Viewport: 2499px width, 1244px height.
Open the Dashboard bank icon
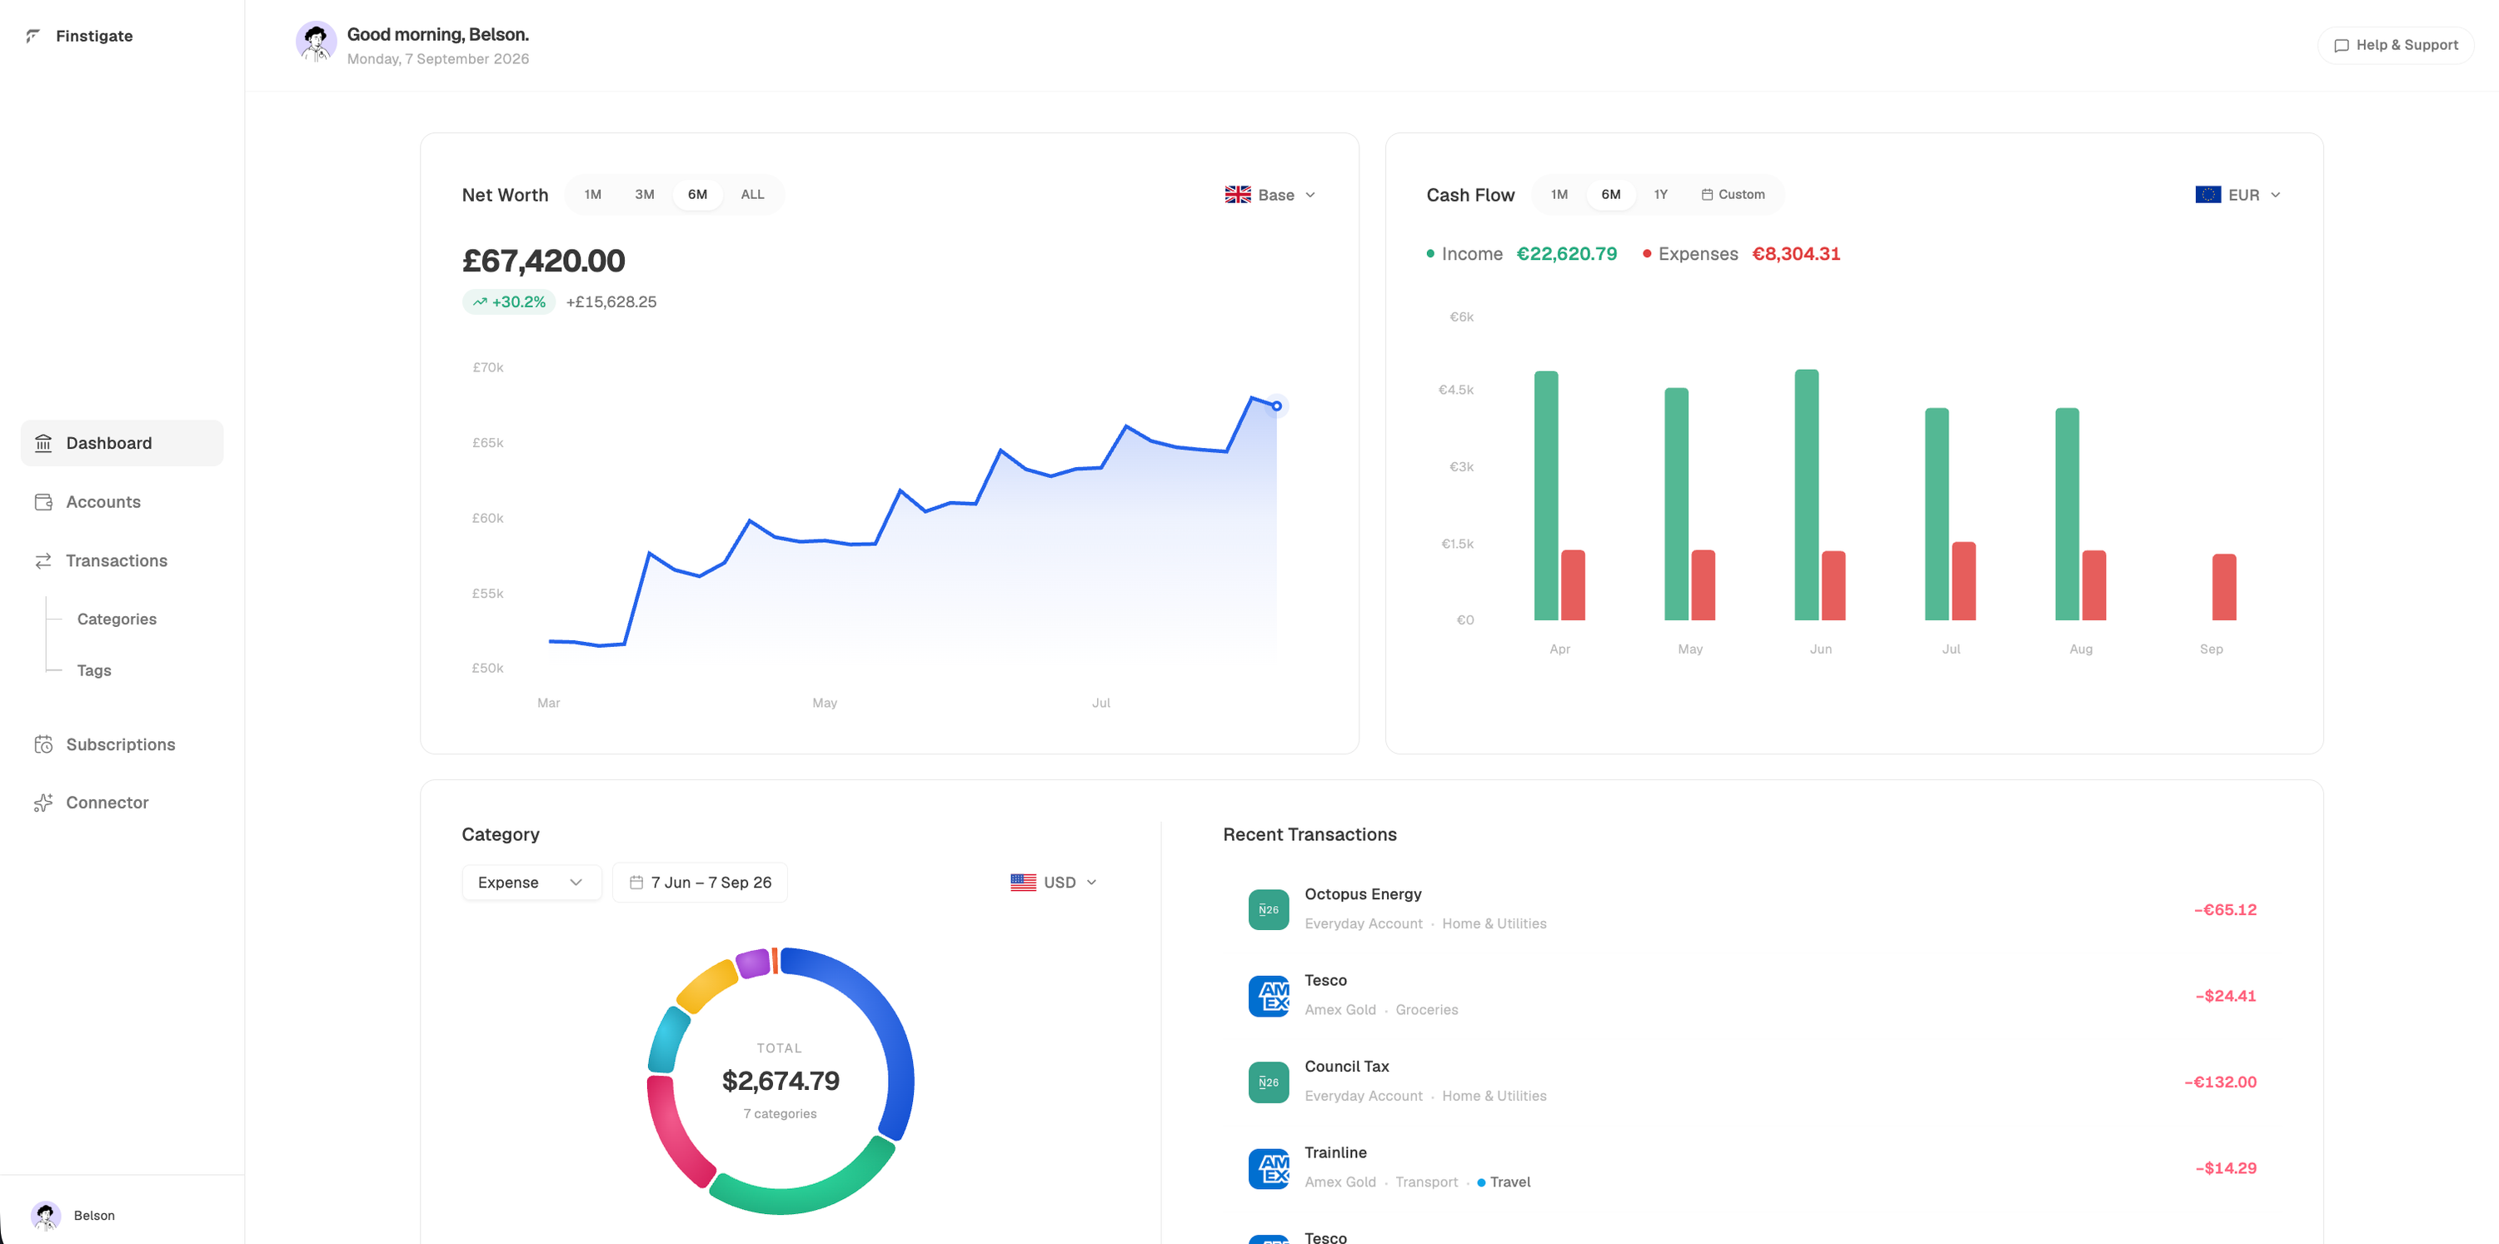click(x=43, y=443)
